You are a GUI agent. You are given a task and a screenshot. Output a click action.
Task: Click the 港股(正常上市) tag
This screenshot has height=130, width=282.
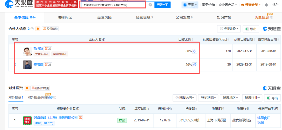(x=44, y=123)
